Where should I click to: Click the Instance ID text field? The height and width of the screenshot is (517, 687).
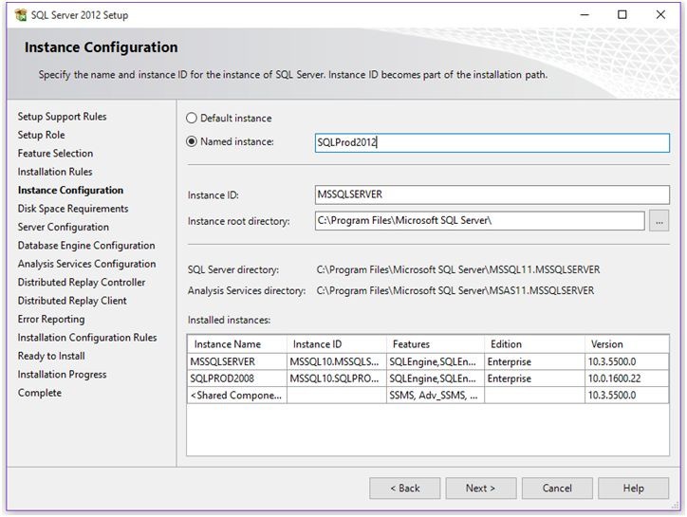point(492,194)
